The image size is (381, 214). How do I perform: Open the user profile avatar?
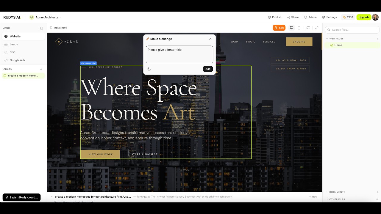click(375, 17)
